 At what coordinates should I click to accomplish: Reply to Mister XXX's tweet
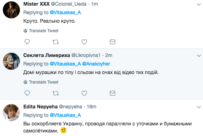(x=27, y=42)
